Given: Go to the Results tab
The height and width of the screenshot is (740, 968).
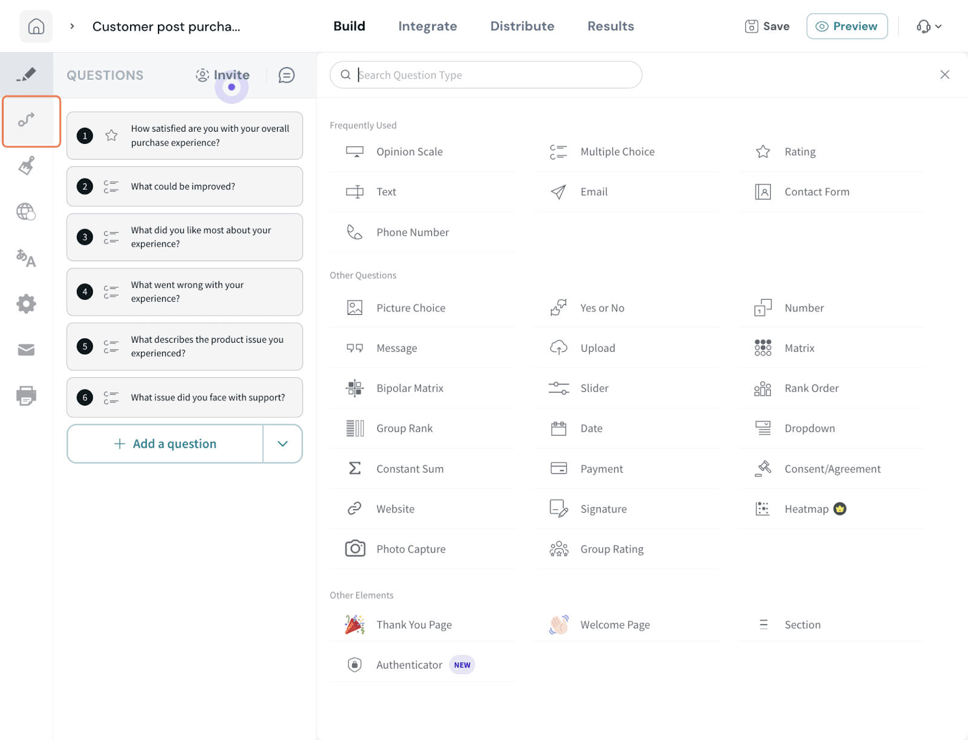Looking at the screenshot, I should 610,27.
